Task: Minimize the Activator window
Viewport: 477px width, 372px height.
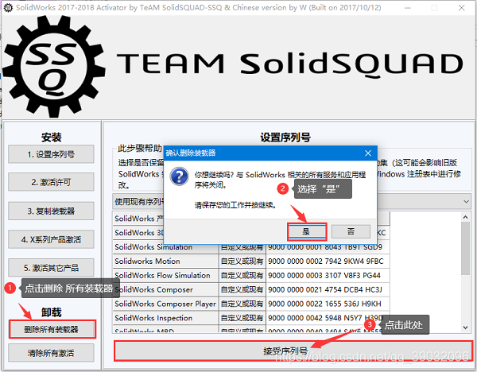Action: [x=408, y=8]
